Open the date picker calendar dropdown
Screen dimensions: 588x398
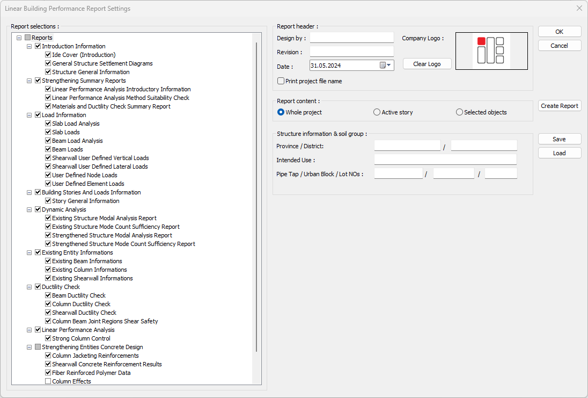pos(386,66)
